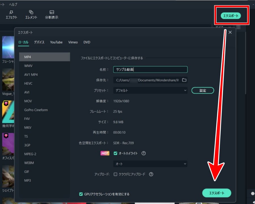
Task: Open the preset dropdown showing デフォルト
Action: 150,90
